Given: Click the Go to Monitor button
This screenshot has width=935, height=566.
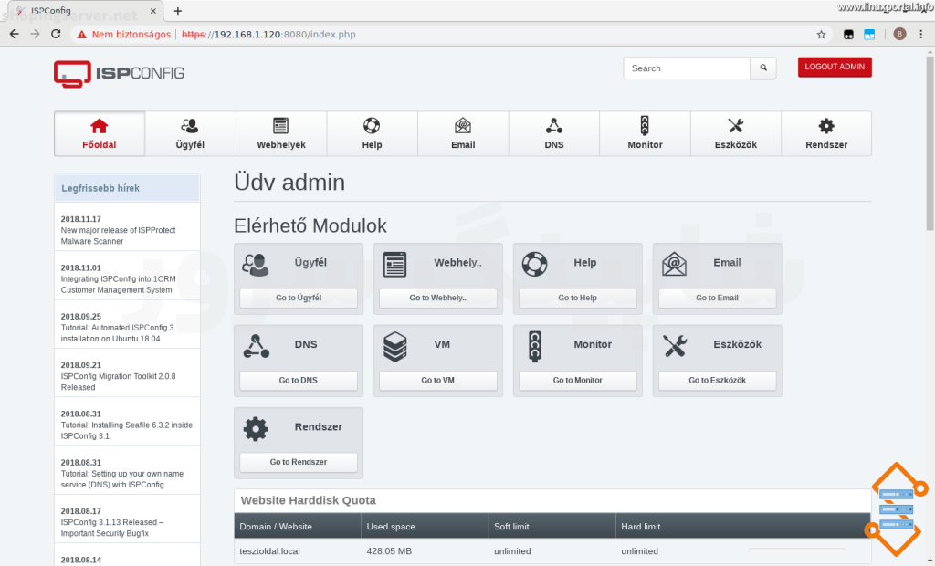Looking at the screenshot, I should point(578,380).
